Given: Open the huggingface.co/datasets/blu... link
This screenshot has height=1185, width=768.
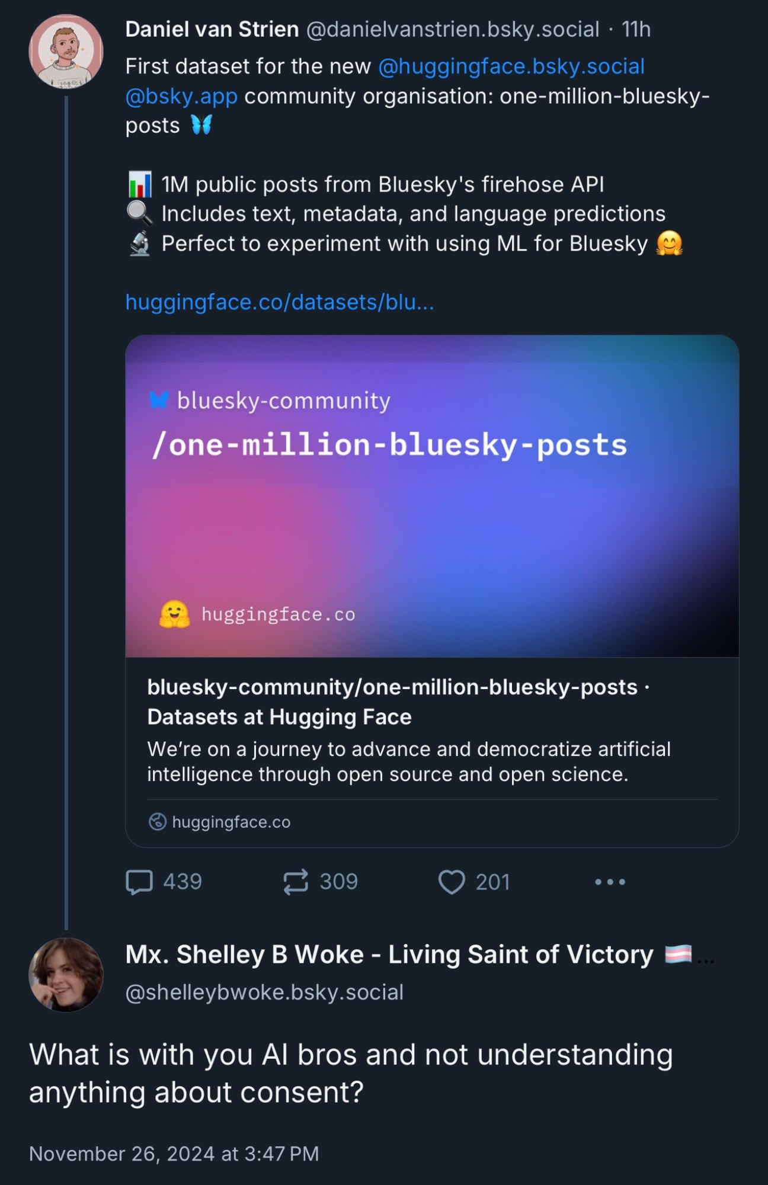Looking at the screenshot, I should (x=280, y=302).
